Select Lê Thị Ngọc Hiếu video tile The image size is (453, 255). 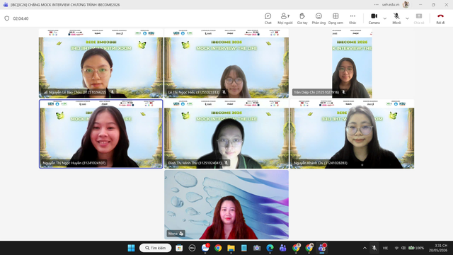226,63
